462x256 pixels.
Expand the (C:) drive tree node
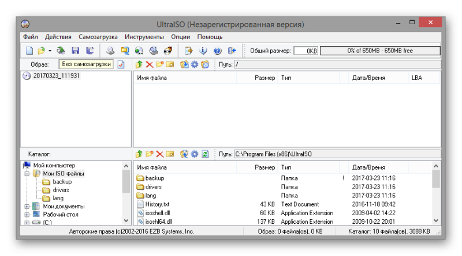27,223
